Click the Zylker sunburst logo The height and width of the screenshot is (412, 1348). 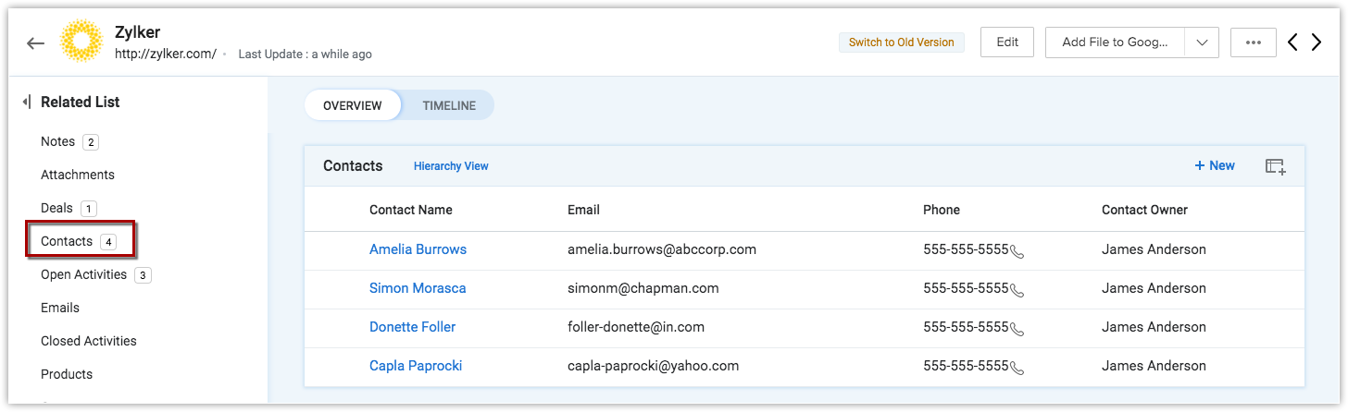tap(81, 42)
